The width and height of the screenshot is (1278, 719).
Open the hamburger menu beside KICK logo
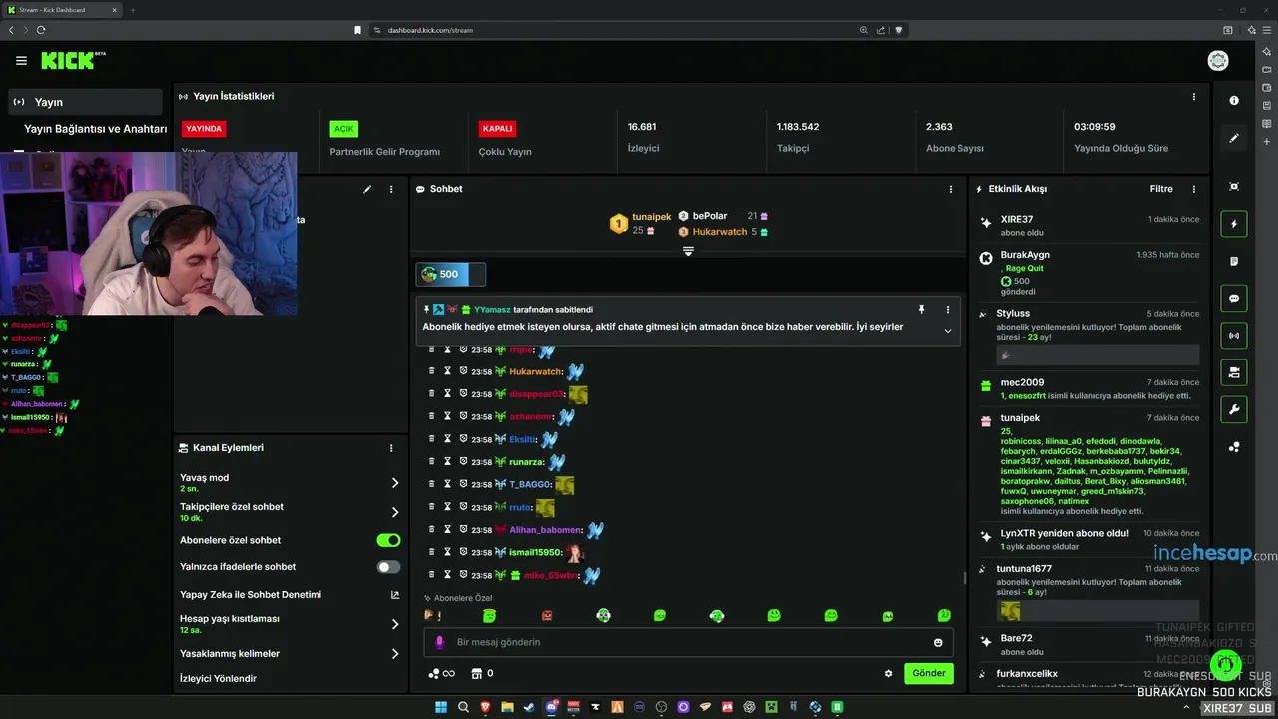(21, 61)
